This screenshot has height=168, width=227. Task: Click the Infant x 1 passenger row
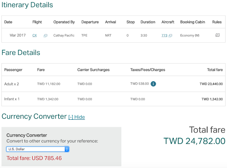[12, 99]
